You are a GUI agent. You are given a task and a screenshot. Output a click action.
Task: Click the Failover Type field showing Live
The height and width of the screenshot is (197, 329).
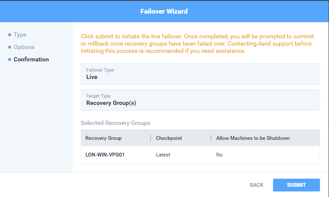point(200,74)
